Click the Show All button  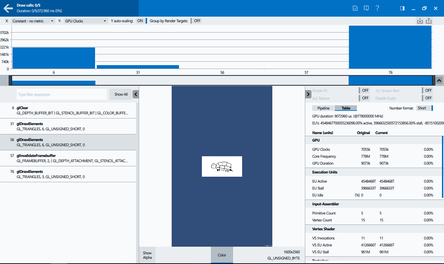[121, 94]
